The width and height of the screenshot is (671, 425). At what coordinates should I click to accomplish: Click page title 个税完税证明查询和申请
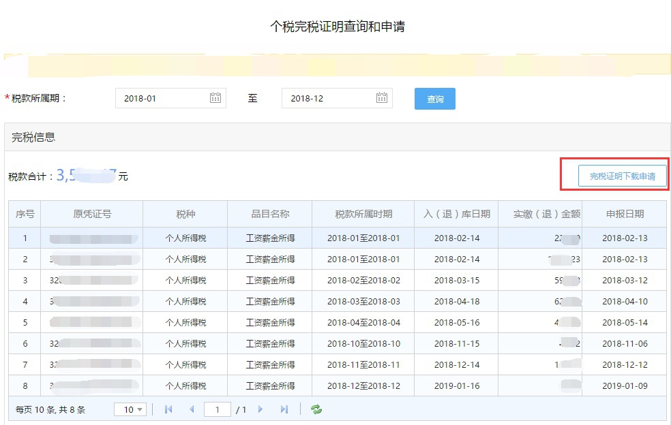point(338,27)
